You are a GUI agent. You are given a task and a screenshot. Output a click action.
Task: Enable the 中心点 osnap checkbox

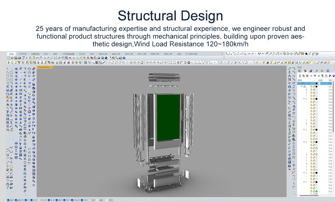tap(39, 200)
